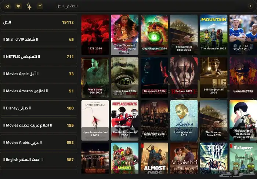The width and height of the screenshot is (257, 179).
Task: Open favorites with the heart icon
Action: pos(18,6)
